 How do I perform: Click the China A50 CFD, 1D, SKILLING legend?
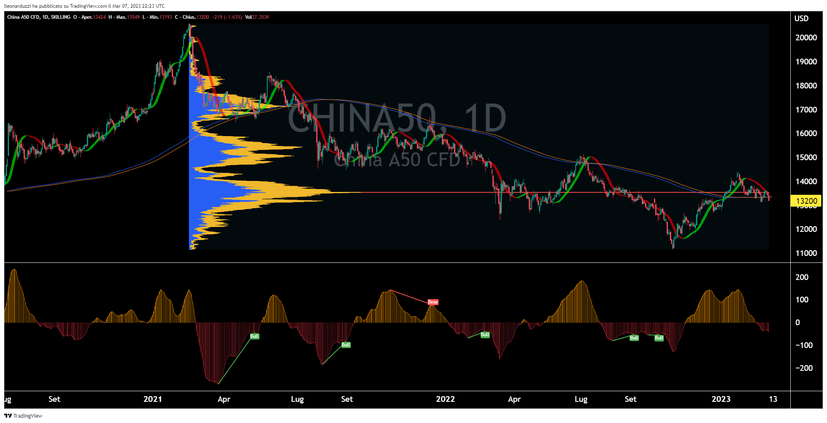39,17
